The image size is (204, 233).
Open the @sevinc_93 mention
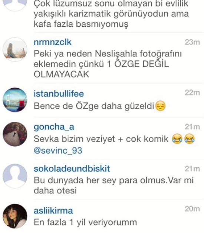click(58, 151)
